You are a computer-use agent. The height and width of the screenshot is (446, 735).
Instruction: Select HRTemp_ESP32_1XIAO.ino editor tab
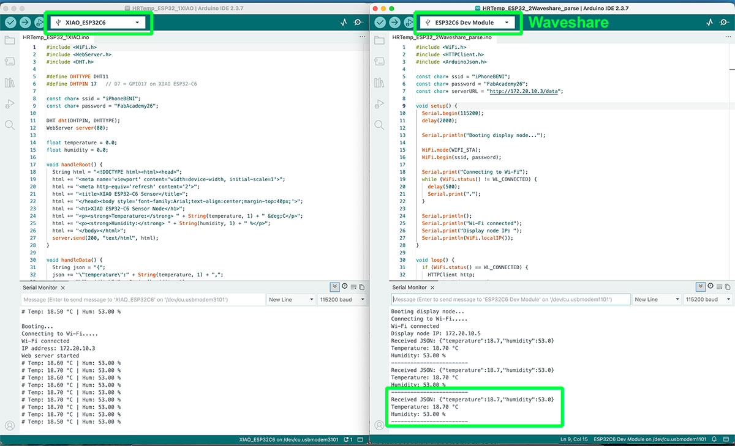[x=56, y=37]
